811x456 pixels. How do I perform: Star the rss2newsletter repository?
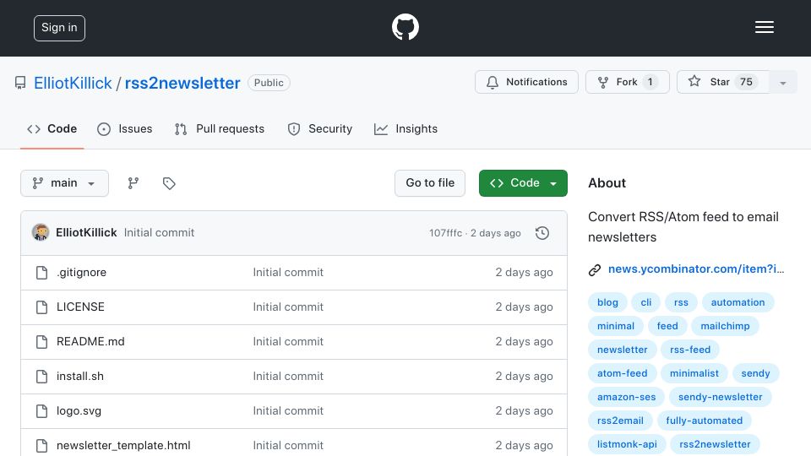click(722, 82)
